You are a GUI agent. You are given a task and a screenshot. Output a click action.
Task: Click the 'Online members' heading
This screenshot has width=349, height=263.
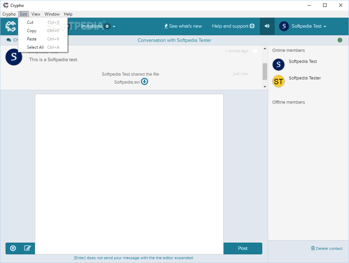click(x=289, y=50)
